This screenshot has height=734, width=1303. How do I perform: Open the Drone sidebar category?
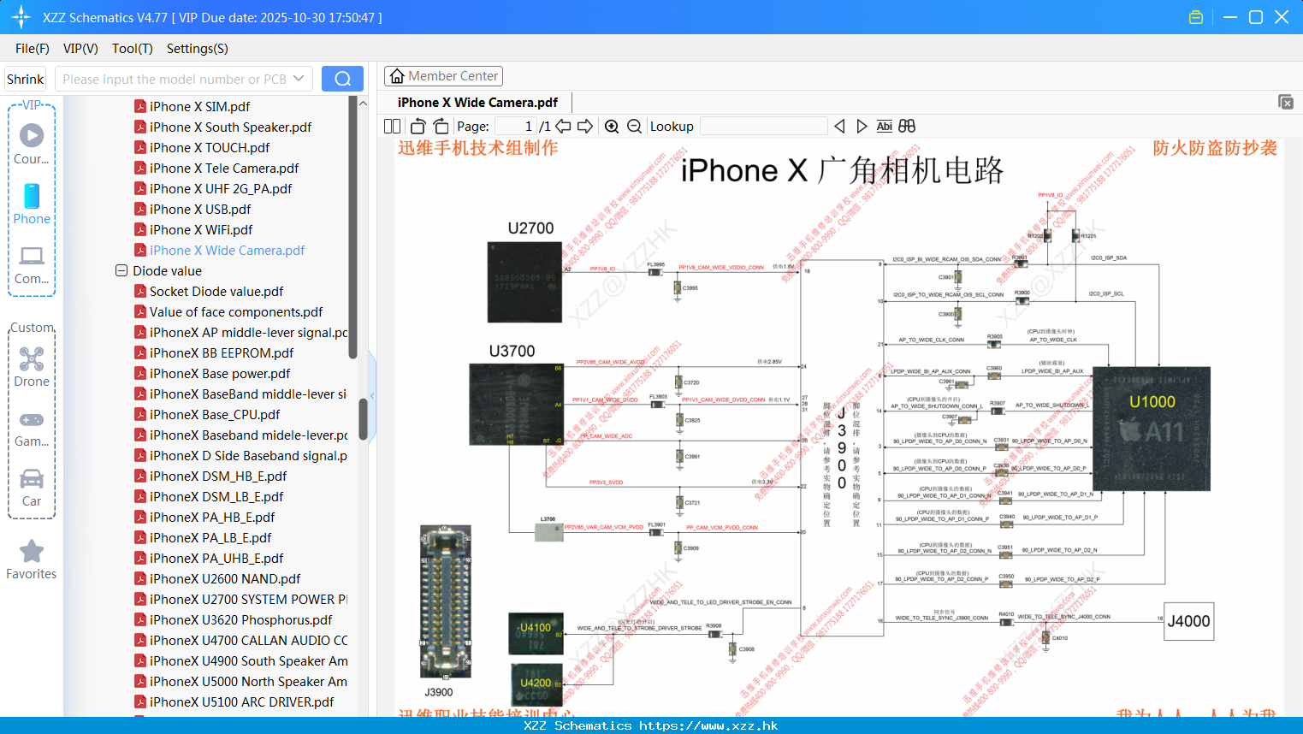32,367
